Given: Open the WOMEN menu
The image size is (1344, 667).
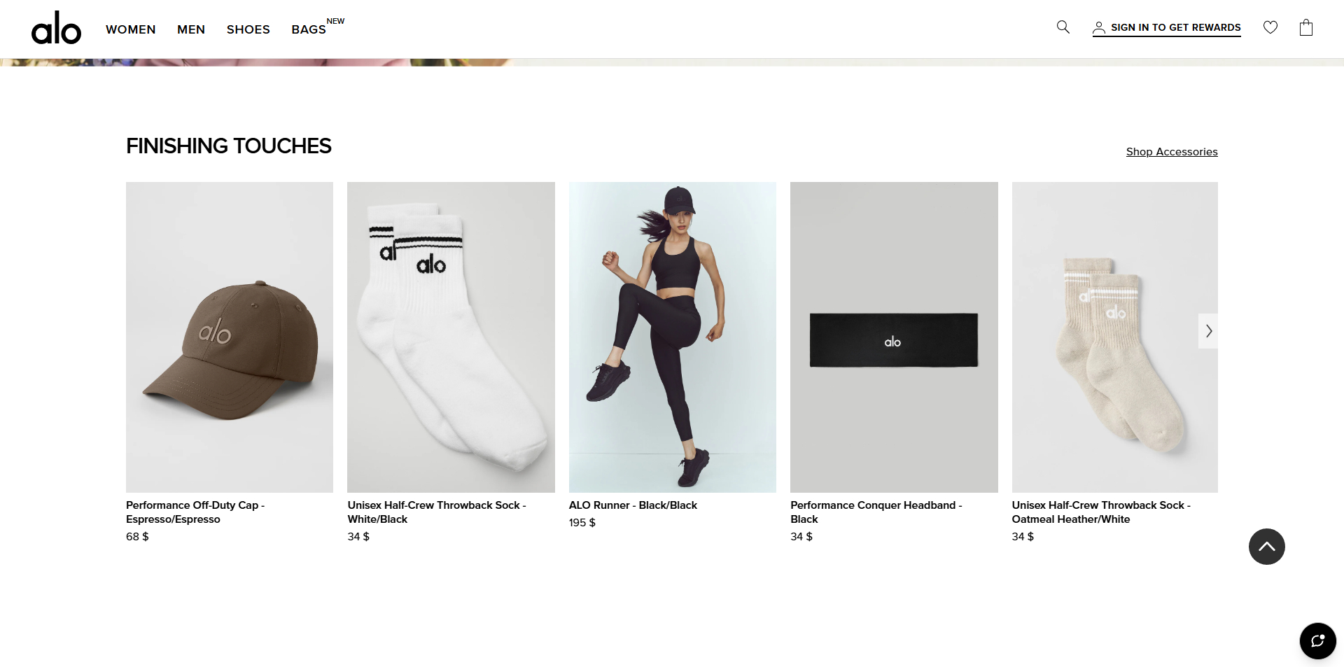Looking at the screenshot, I should pos(131,29).
